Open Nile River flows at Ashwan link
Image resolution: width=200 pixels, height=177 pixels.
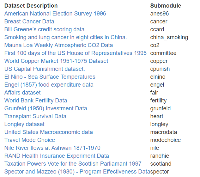52,148
